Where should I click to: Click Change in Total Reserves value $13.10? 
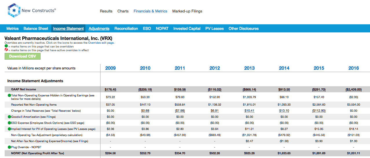tap(284, 111)
